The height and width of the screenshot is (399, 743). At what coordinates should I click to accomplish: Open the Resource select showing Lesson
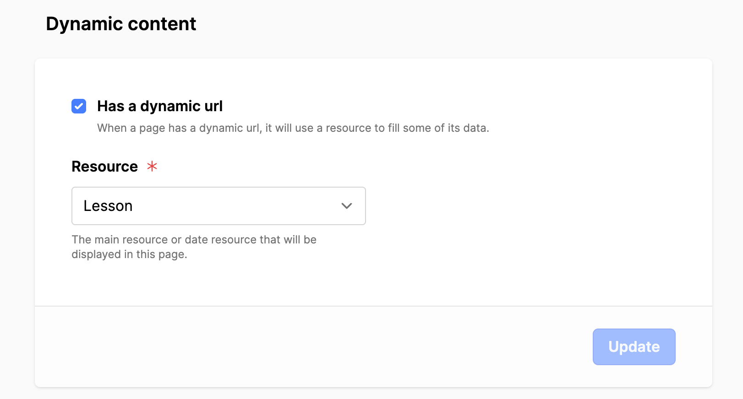pyautogui.click(x=219, y=206)
